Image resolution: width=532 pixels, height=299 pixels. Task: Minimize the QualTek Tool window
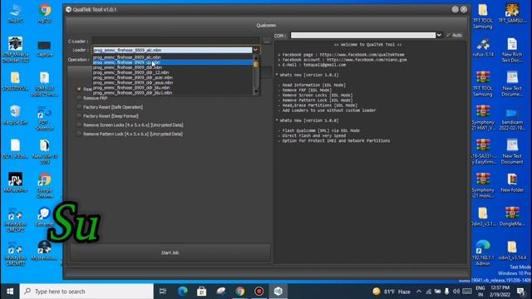[455, 9]
